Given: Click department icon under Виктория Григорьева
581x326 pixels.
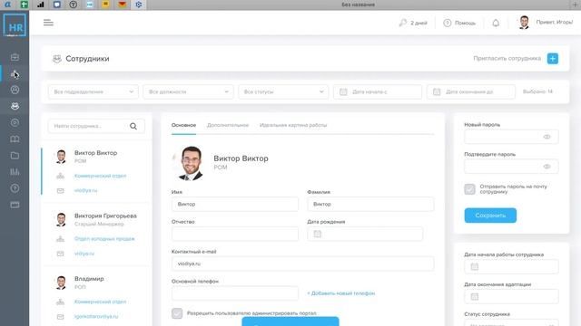Looking at the screenshot, I should tap(61, 239).
